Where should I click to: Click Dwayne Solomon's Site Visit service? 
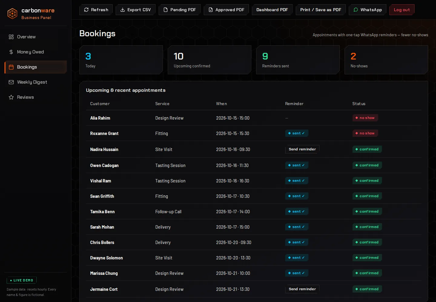(164, 258)
